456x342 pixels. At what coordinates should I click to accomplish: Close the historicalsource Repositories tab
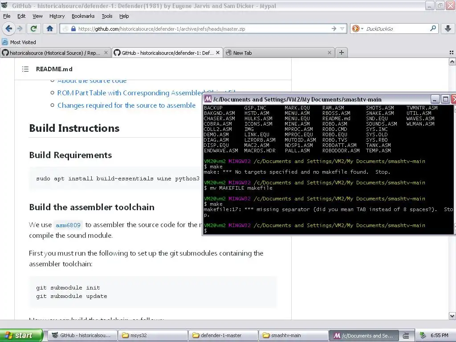(x=106, y=53)
